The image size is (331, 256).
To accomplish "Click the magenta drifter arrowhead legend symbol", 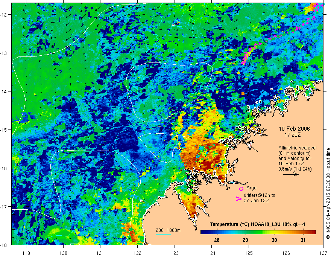I will (239, 199).
